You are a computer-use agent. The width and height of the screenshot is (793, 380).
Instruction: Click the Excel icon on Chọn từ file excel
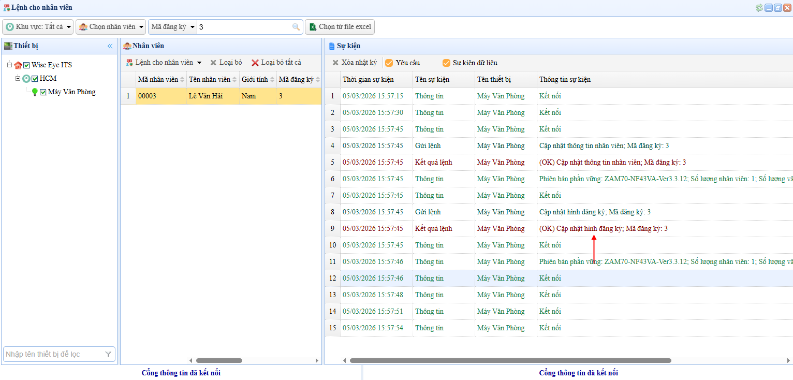313,27
